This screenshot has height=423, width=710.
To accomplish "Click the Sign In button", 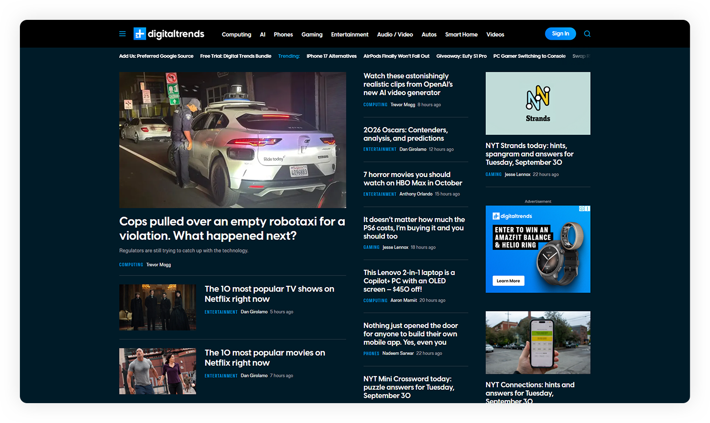I will (560, 34).
